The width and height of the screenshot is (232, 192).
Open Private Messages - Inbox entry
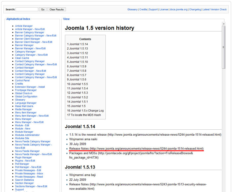pyautogui.click(x=29, y=173)
